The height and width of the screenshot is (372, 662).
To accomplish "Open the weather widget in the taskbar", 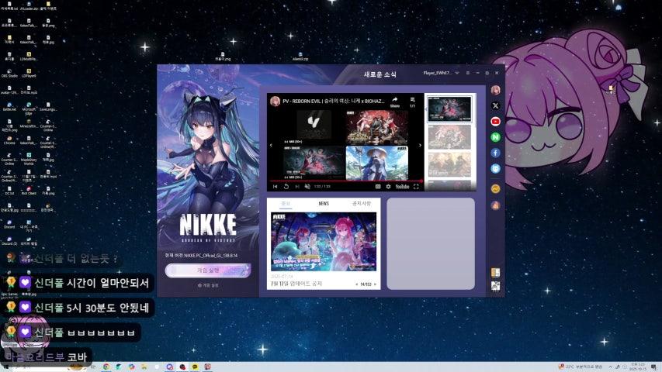I will tap(580, 367).
